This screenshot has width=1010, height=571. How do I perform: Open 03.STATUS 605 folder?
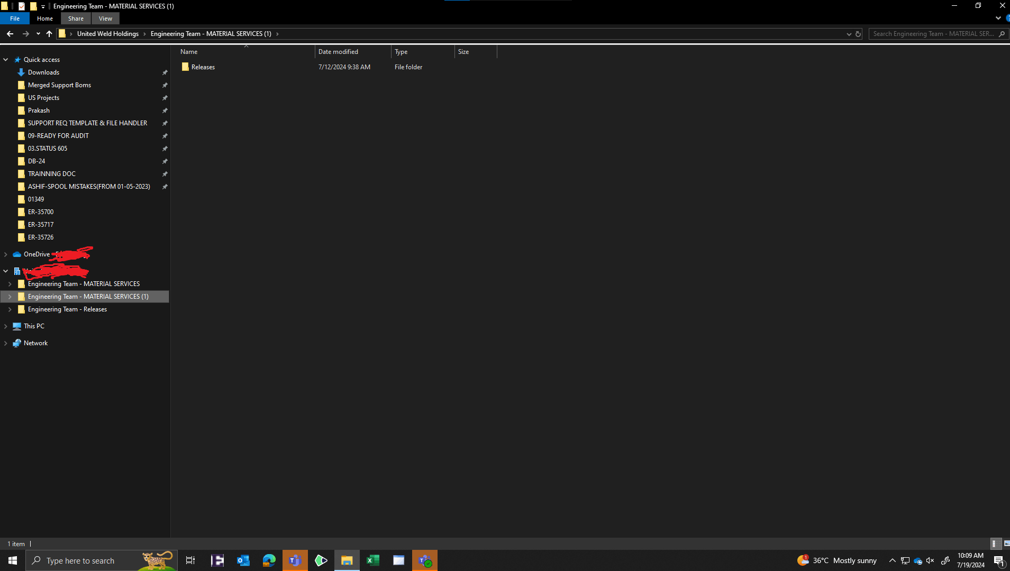48,149
